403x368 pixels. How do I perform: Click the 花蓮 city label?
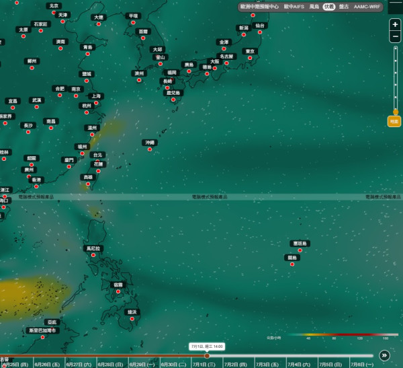tap(98, 164)
